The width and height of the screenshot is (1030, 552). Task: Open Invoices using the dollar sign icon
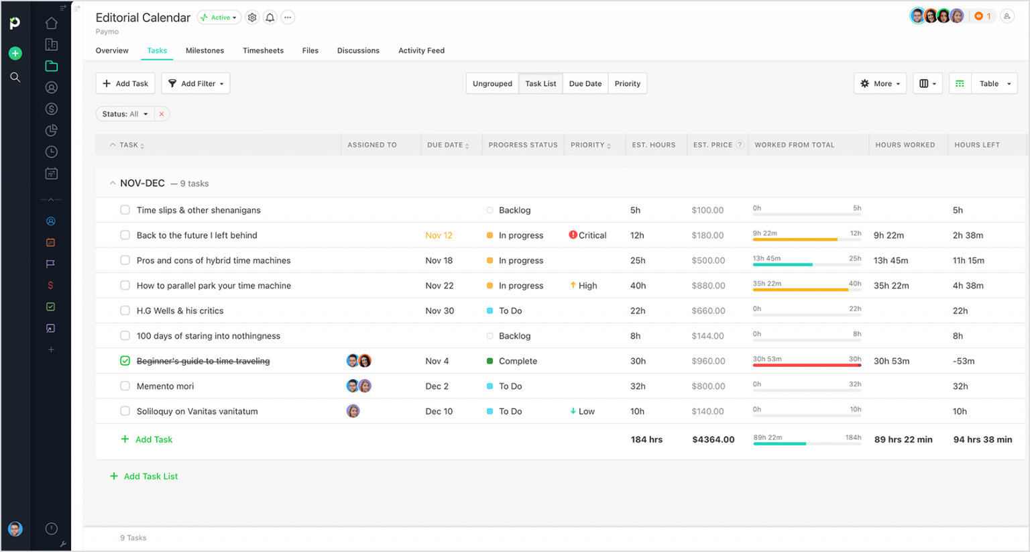click(51, 108)
